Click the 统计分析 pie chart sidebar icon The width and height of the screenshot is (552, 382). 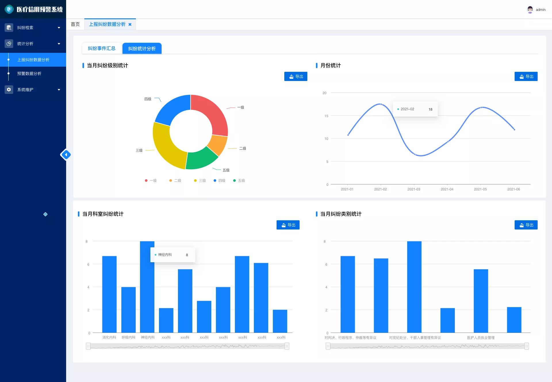(9, 44)
